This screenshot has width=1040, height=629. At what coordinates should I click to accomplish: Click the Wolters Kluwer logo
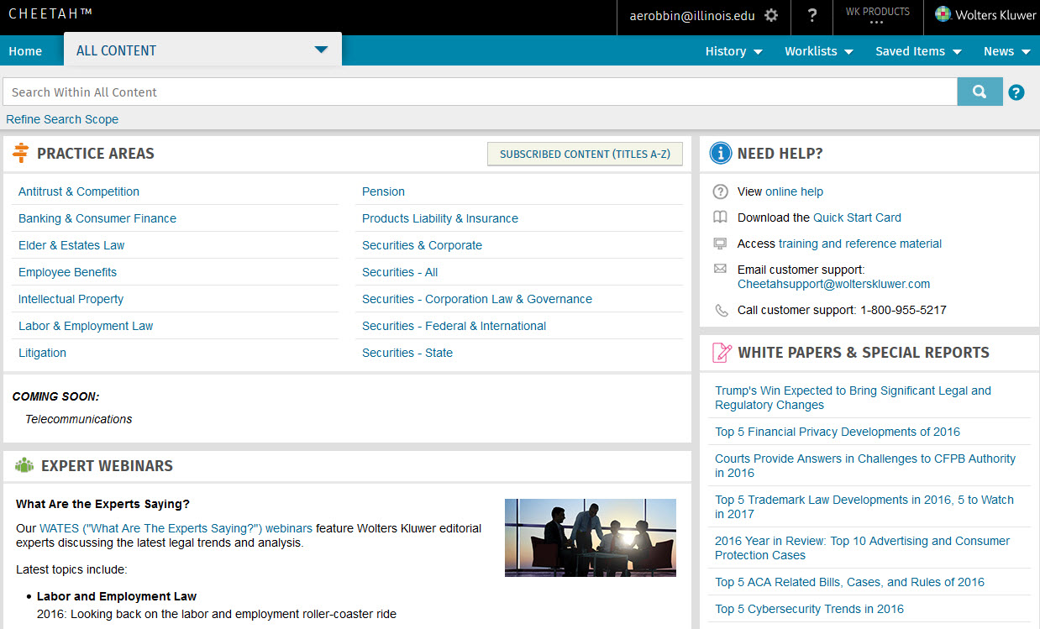(985, 15)
